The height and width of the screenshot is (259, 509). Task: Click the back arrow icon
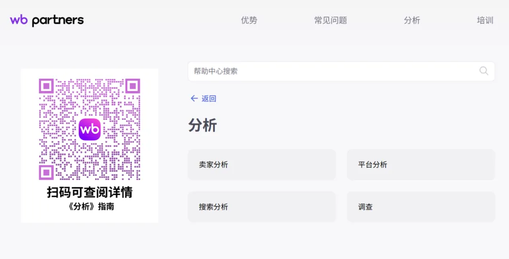(x=194, y=99)
